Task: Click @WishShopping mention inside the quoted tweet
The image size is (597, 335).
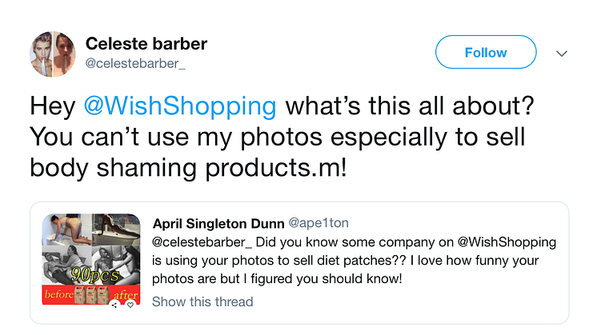Action: coord(507,242)
